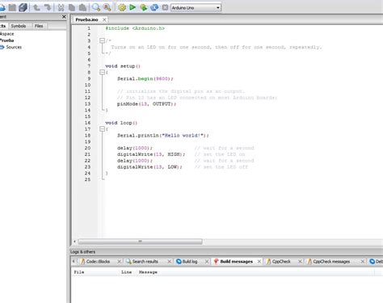Open the Build log tab

(190, 262)
